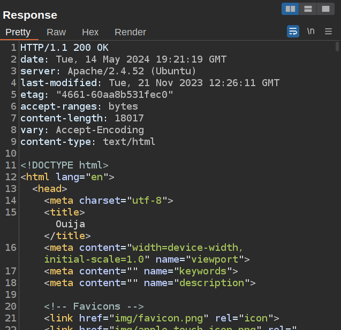
Task: View response in Hex tab
Action: [90, 32]
